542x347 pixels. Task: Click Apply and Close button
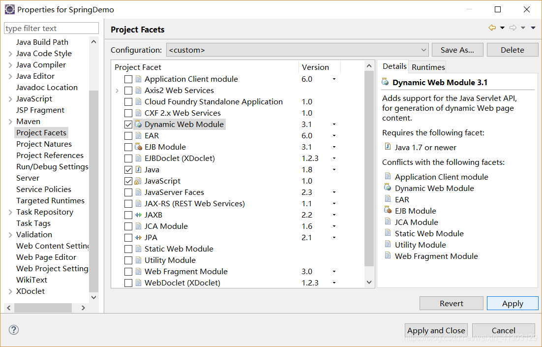(x=436, y=330)
